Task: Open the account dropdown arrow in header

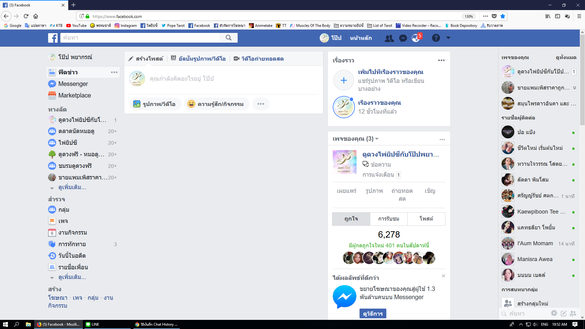Action: 448,38
